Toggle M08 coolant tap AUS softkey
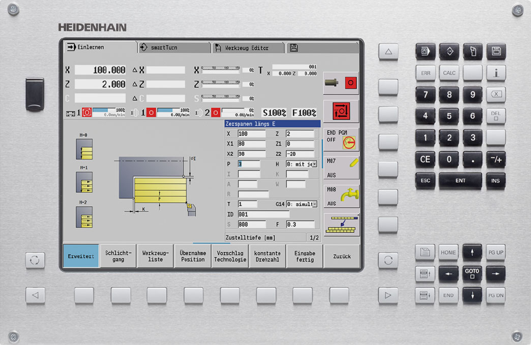The width and height of the screenshot is (531, 345). click(x=341, y=197)
